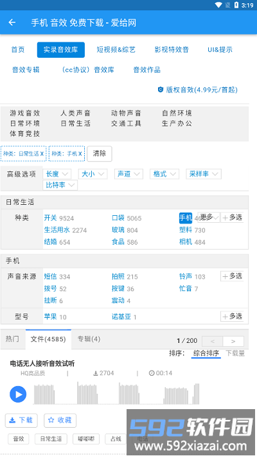
Task: Go to UI&提示 section
Action: pyautogui.click(x=220, y=49)
